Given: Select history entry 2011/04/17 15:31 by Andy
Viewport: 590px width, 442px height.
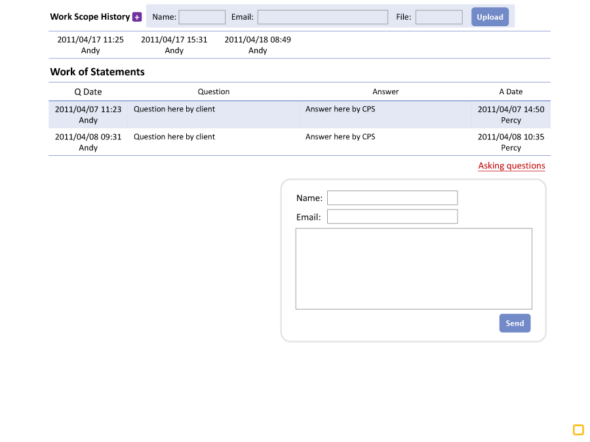Looking at the screenshot, I should coord(174,45).
